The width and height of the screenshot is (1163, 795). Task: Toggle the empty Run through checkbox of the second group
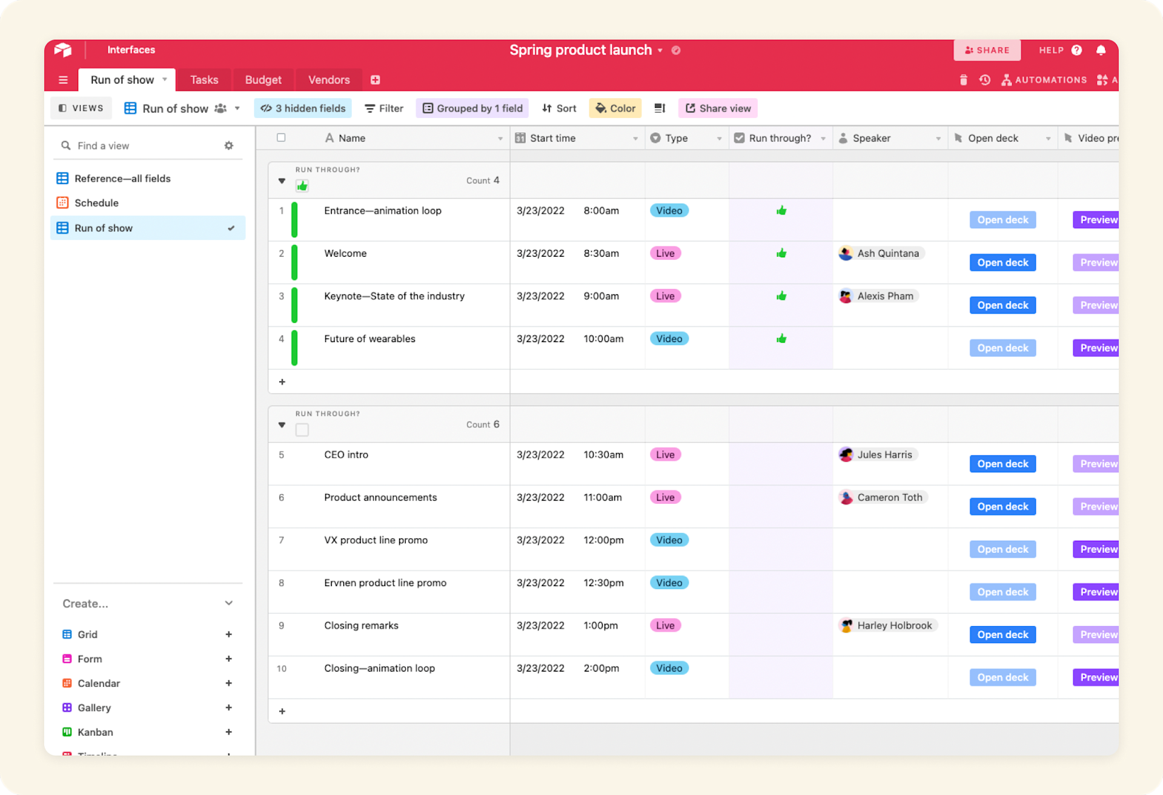302,429
